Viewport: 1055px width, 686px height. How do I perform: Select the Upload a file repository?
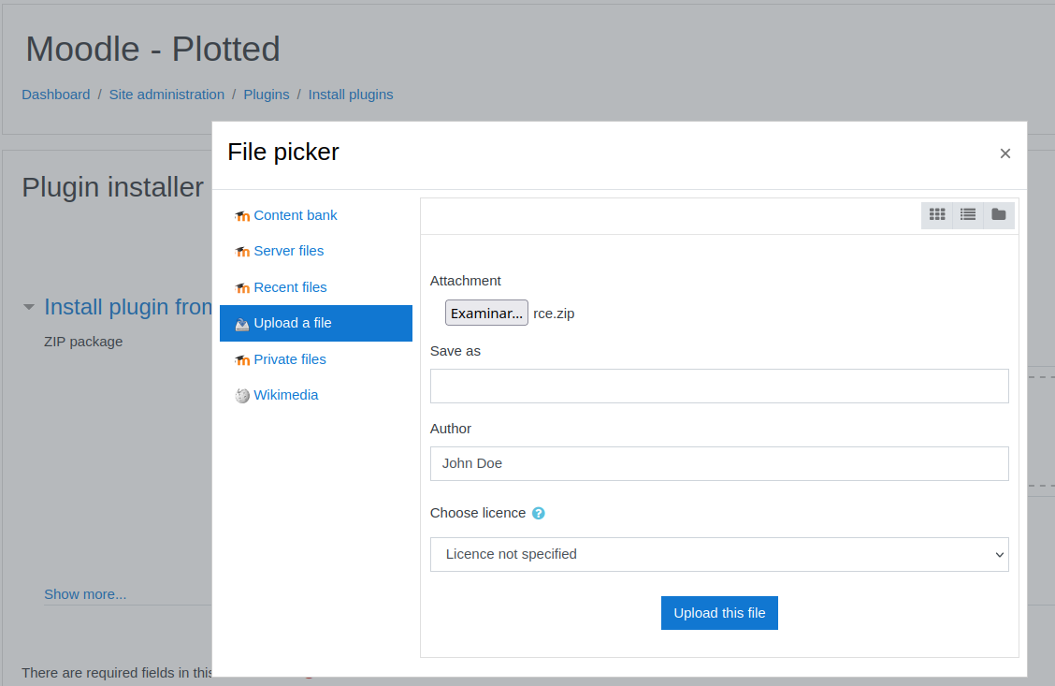[315, 323]
